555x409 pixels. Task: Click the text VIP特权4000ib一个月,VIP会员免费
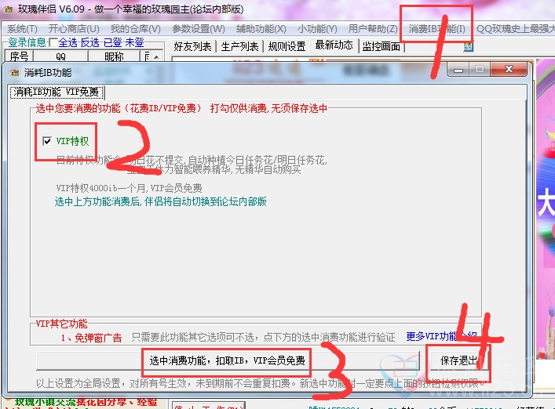130,187
